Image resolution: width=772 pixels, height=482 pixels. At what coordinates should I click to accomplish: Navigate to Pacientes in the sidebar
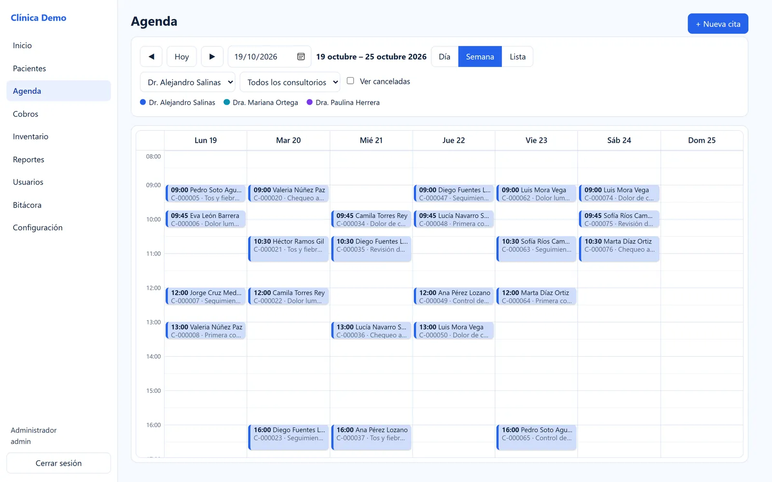pos(58,68)
